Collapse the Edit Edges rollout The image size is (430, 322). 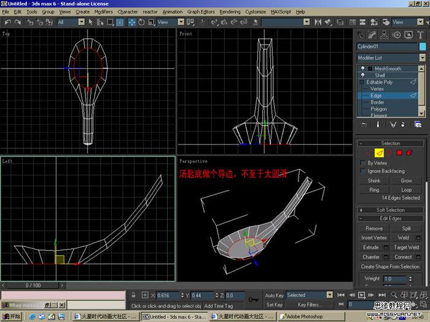coord(391,218)
